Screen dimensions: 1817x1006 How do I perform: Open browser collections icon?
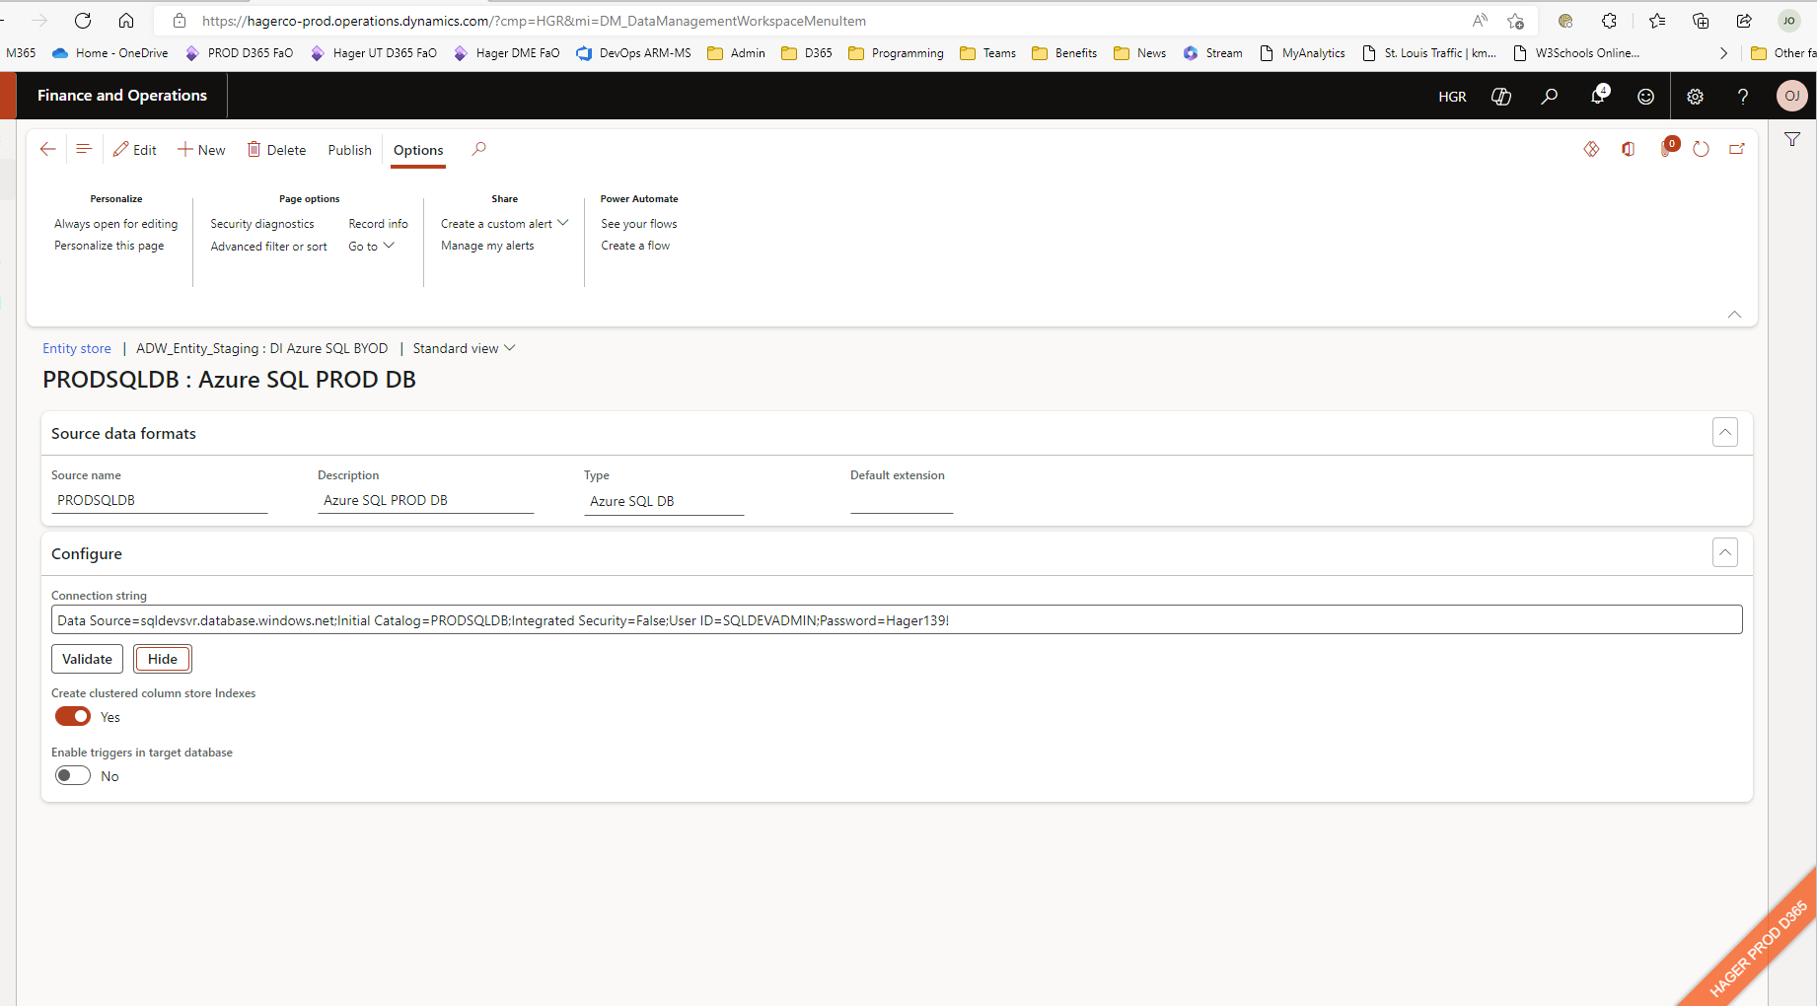click(1701, 21)
